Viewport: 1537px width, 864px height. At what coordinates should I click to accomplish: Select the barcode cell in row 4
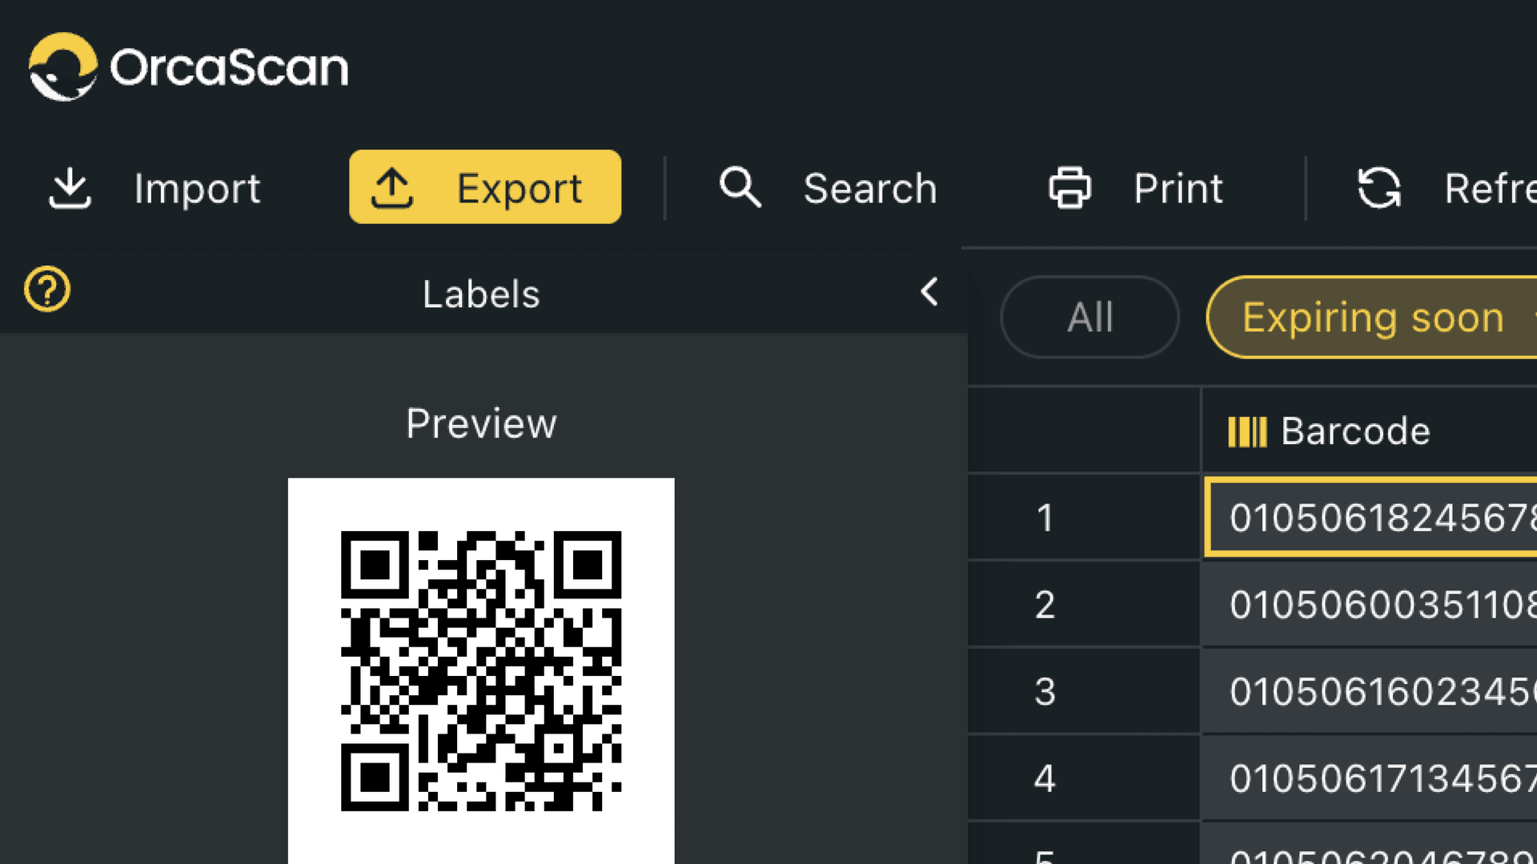click(1370, 778)
